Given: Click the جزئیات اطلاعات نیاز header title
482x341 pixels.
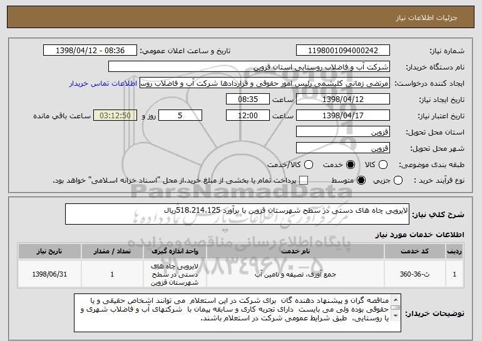Looking at the screenshot, I should [426, 18].
